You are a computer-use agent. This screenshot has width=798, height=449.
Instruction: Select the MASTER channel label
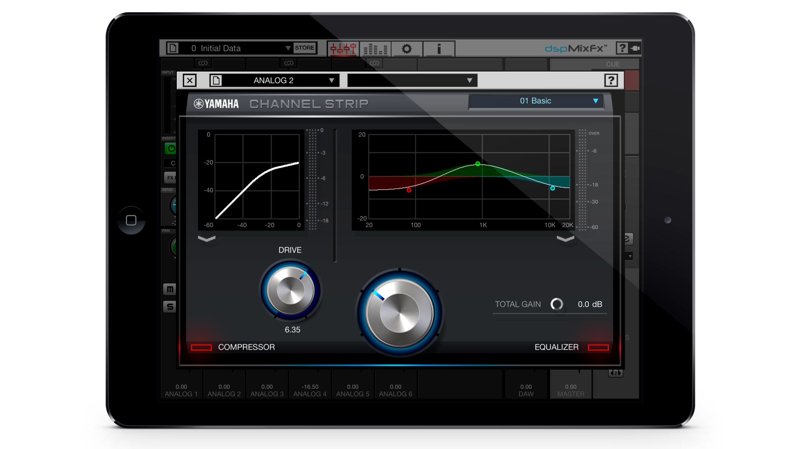coord(571,394)
